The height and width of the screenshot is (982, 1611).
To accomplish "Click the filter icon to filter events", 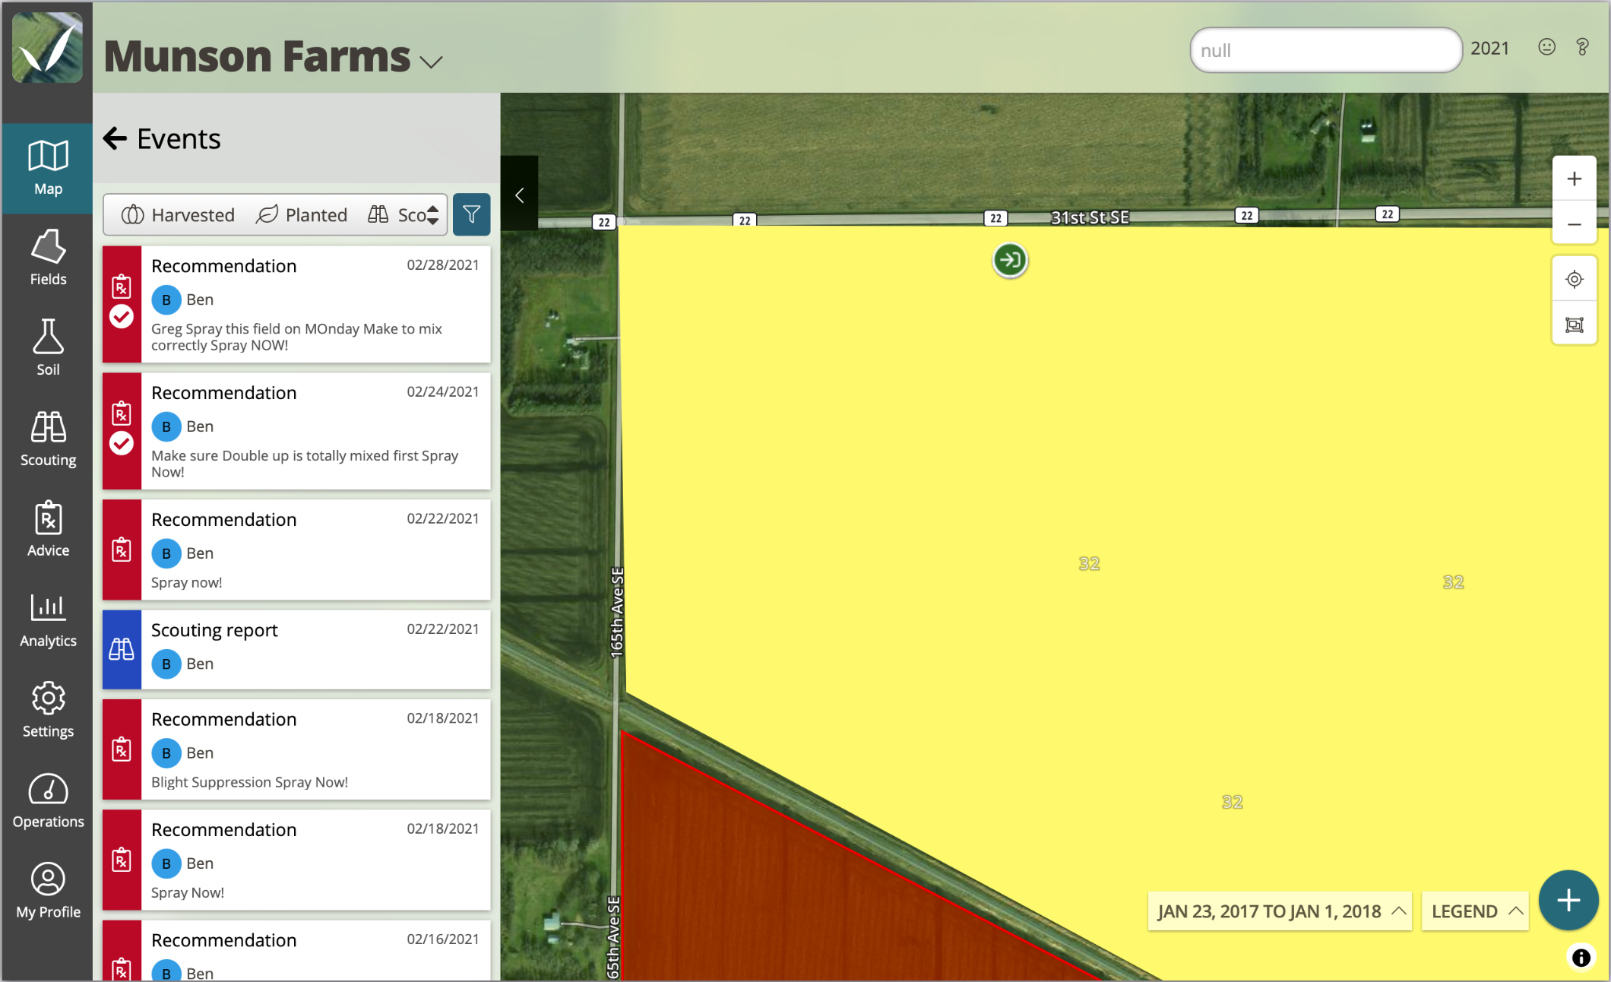I will 470,214.
